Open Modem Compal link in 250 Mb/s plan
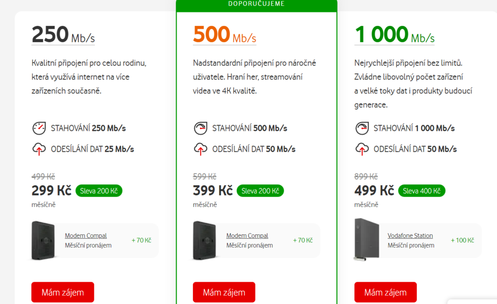The height and width of the screenshot is (304, 497). [x=85, y=236]
